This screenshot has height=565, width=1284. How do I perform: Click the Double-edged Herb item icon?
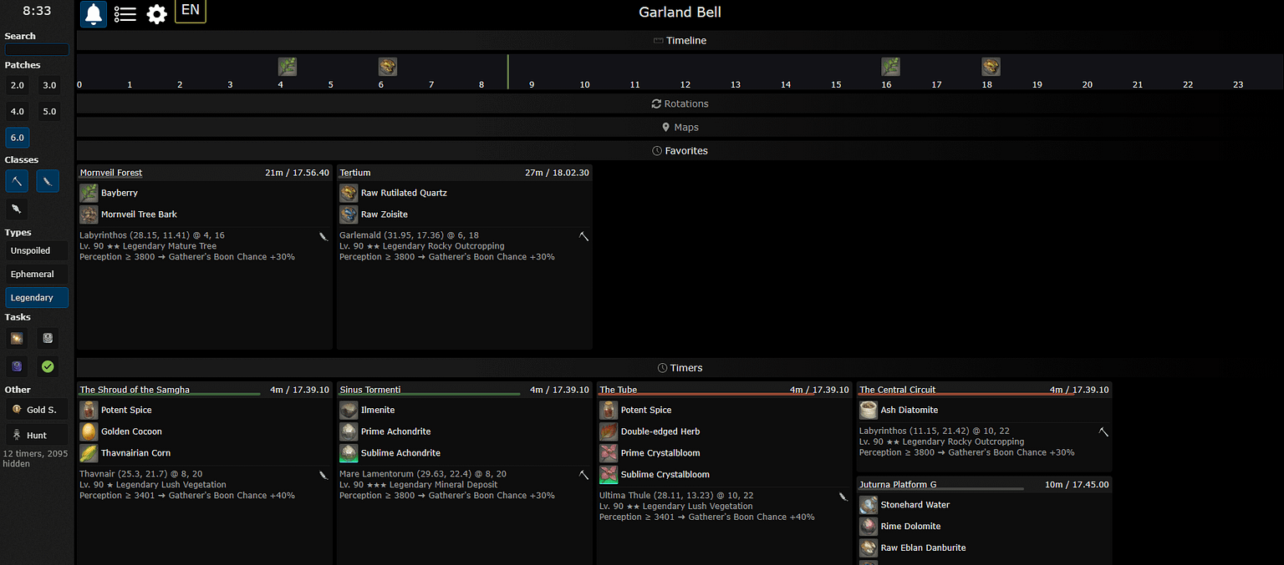[609, 431]
